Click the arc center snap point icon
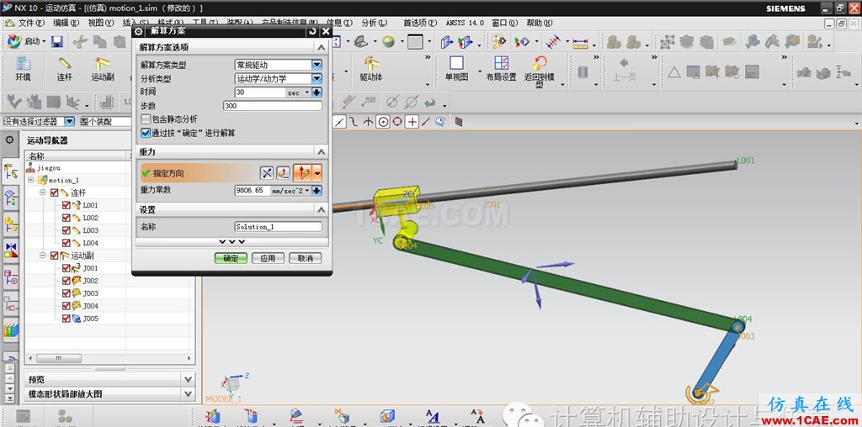 pyautogui.click(x=383, y=122)
